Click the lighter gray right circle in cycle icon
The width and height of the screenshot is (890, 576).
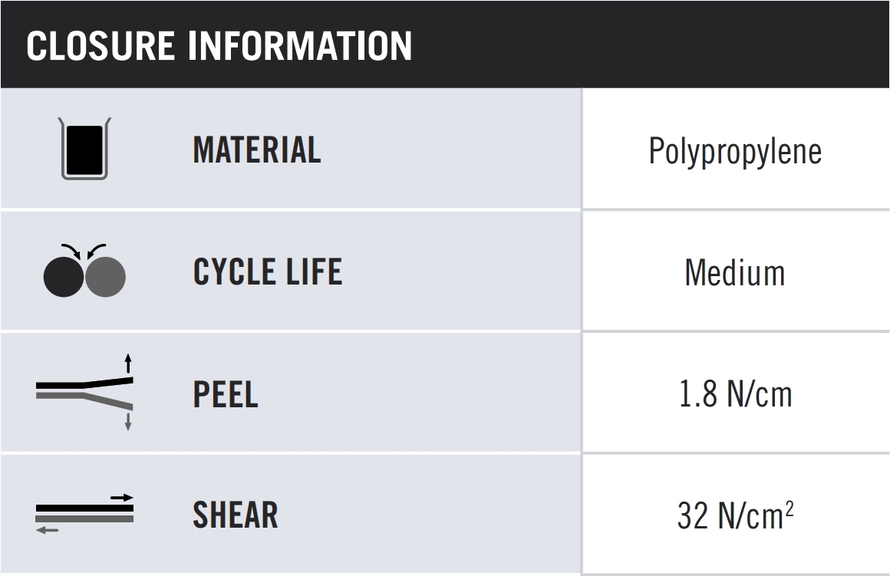(105, 277)
